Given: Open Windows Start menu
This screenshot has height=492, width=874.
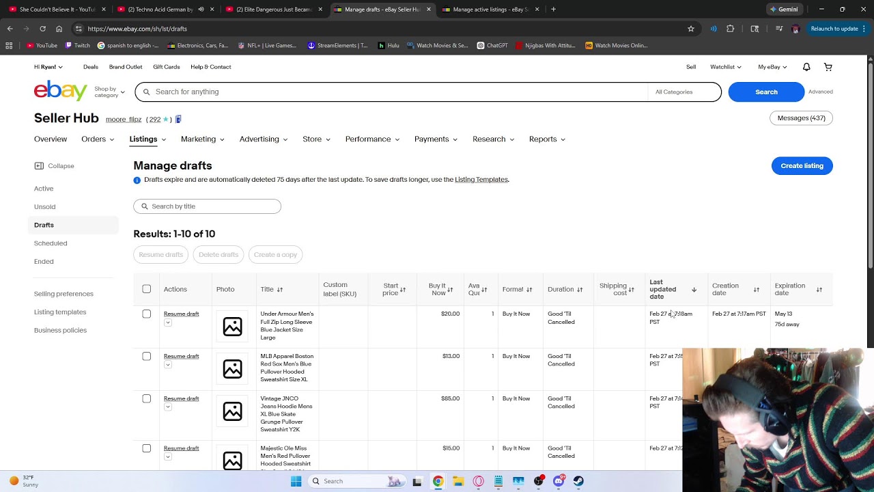Looking at the screenshot, I should pos(296,481).
